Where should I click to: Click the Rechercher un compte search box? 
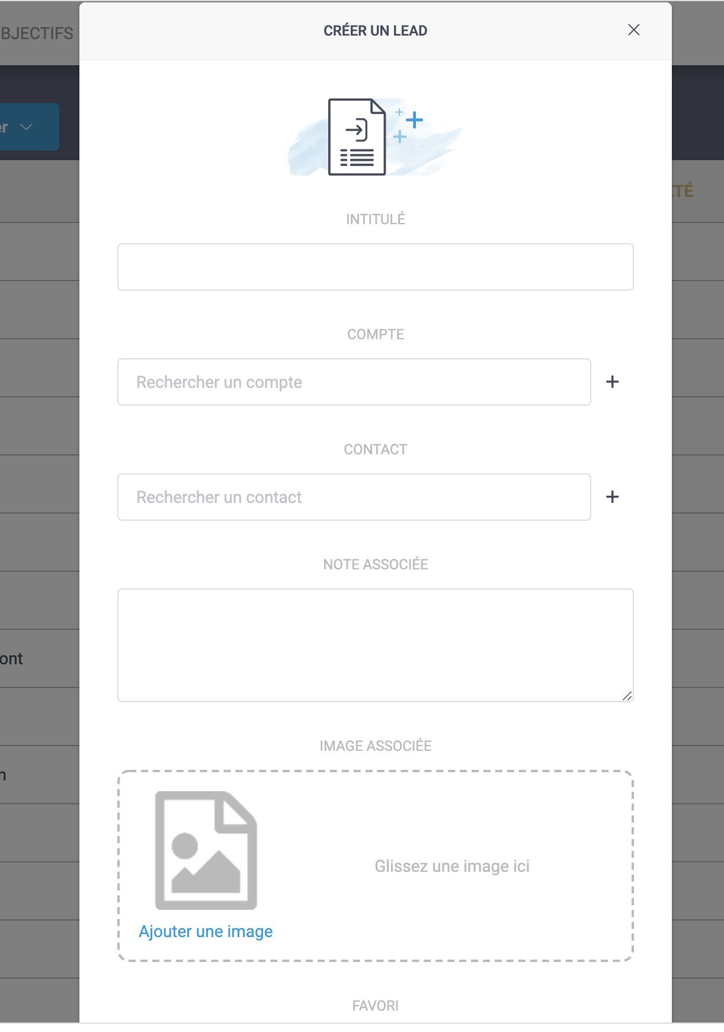354,382
